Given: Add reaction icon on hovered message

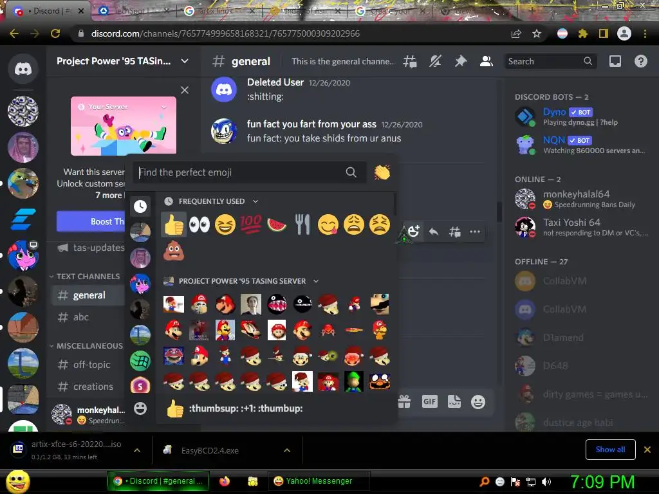Looking at the screenshot, I should click(413, 232).
